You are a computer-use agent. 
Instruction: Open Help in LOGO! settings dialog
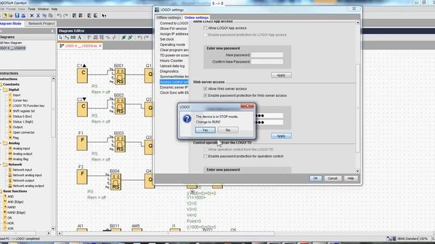[351, 178]
